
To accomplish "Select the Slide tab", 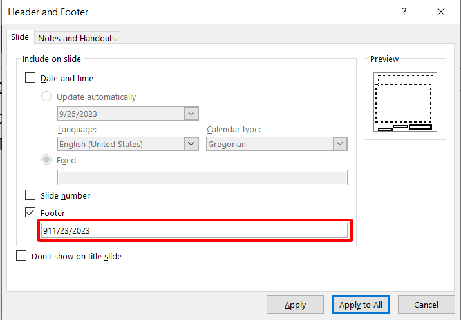I will (20, 37).
